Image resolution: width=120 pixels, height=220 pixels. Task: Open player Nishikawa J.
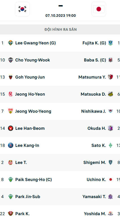tap(93, 111)
